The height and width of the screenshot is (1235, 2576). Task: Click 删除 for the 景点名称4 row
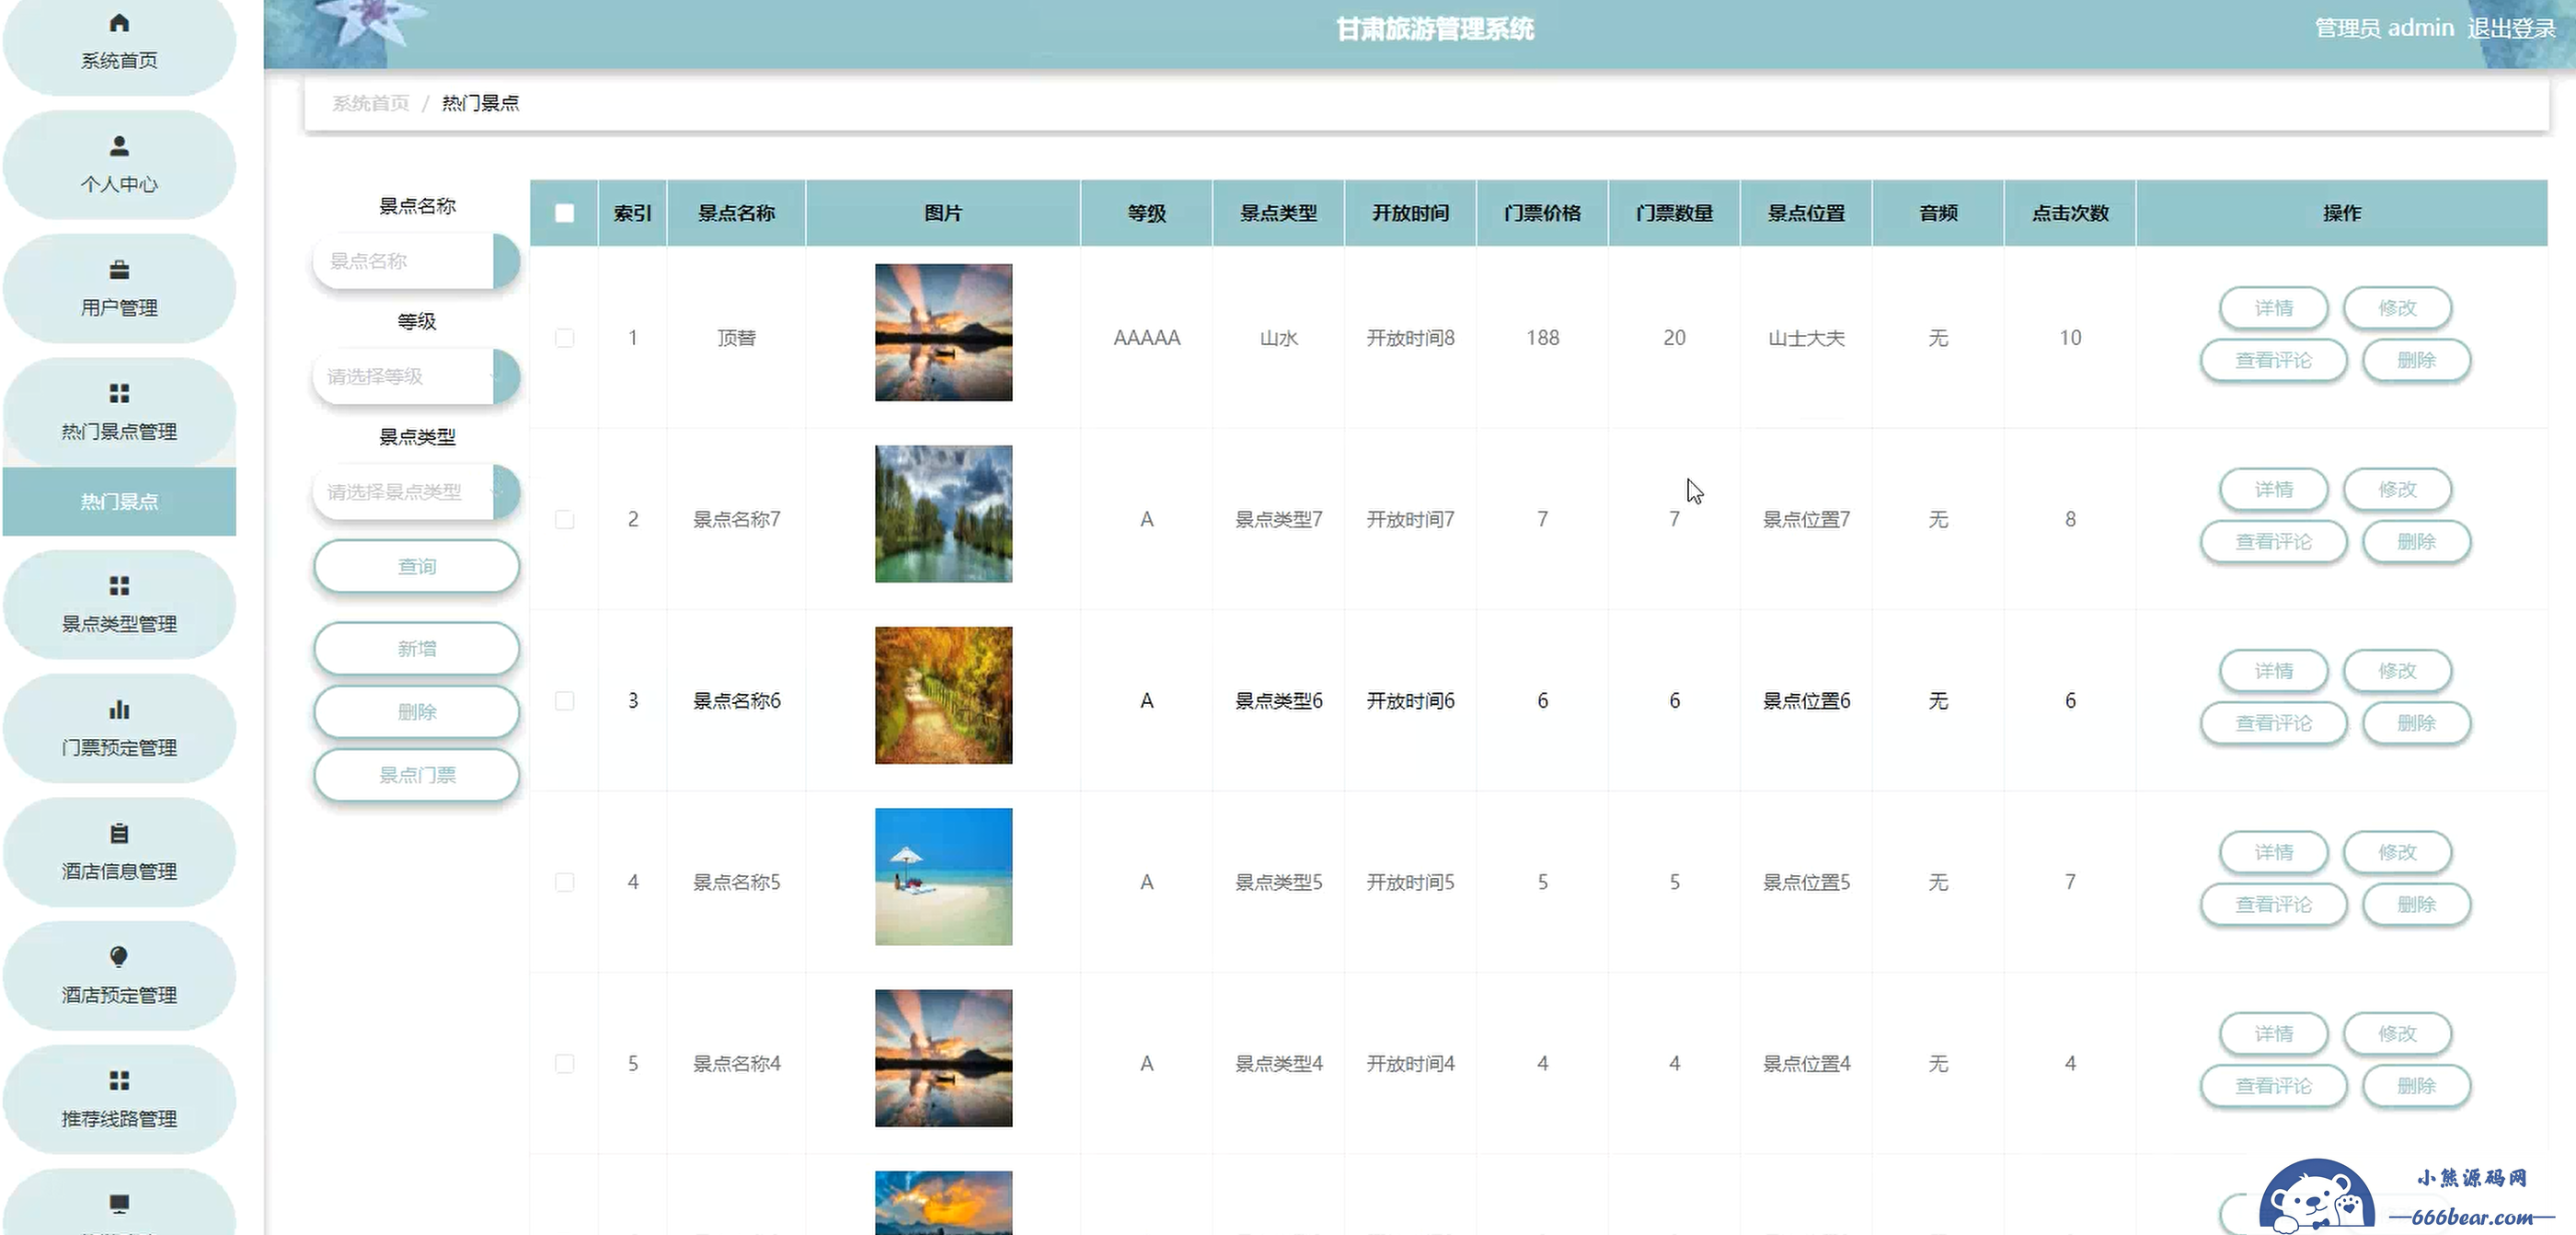point(2416,1085)
